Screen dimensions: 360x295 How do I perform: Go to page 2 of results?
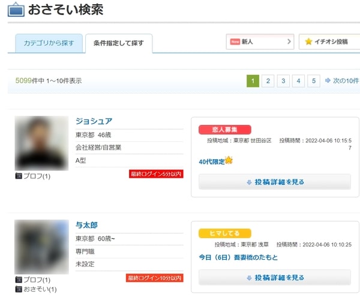pos(268,81)
